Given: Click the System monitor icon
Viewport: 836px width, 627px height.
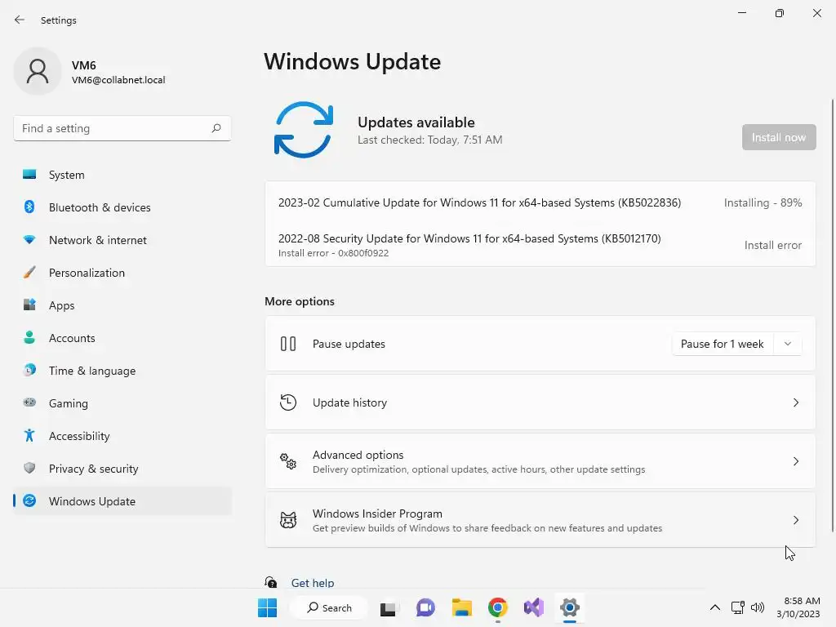Looking at the screenshot, I should point(29,175).
